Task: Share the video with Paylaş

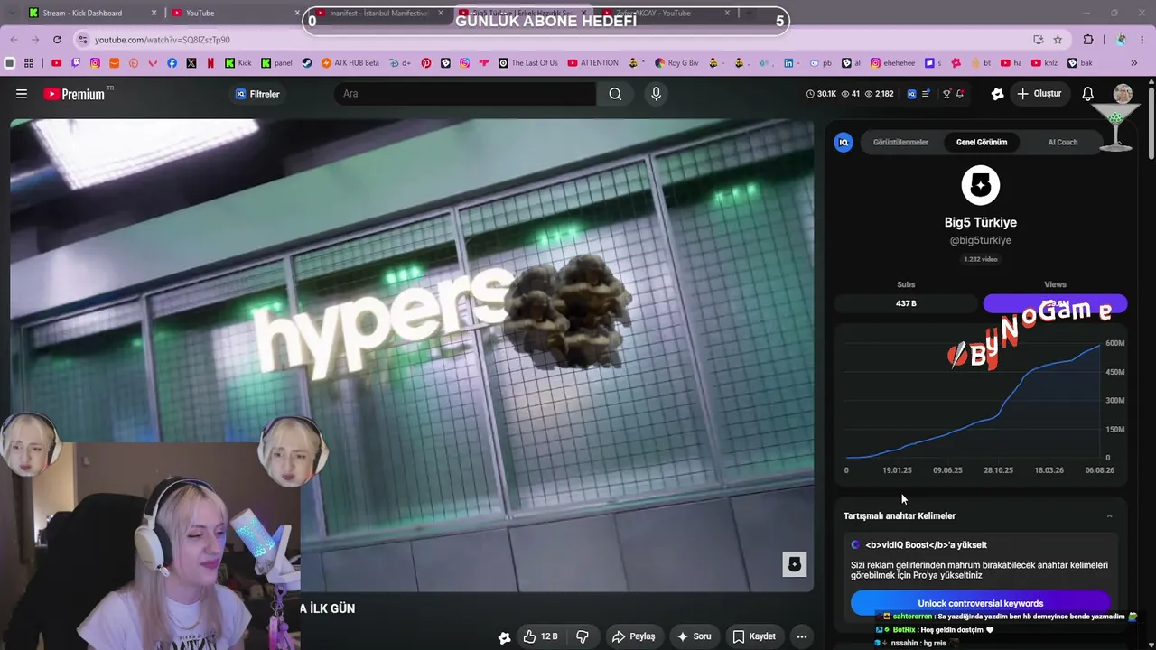Action: pos(633,636)
